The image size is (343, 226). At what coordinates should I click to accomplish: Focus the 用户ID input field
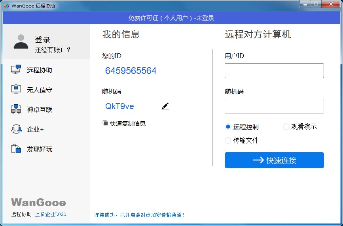tap(274, 71)
